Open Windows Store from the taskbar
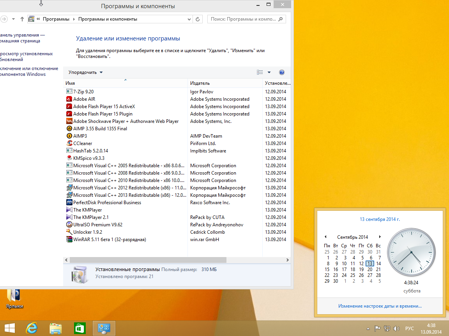 [80, 328]
